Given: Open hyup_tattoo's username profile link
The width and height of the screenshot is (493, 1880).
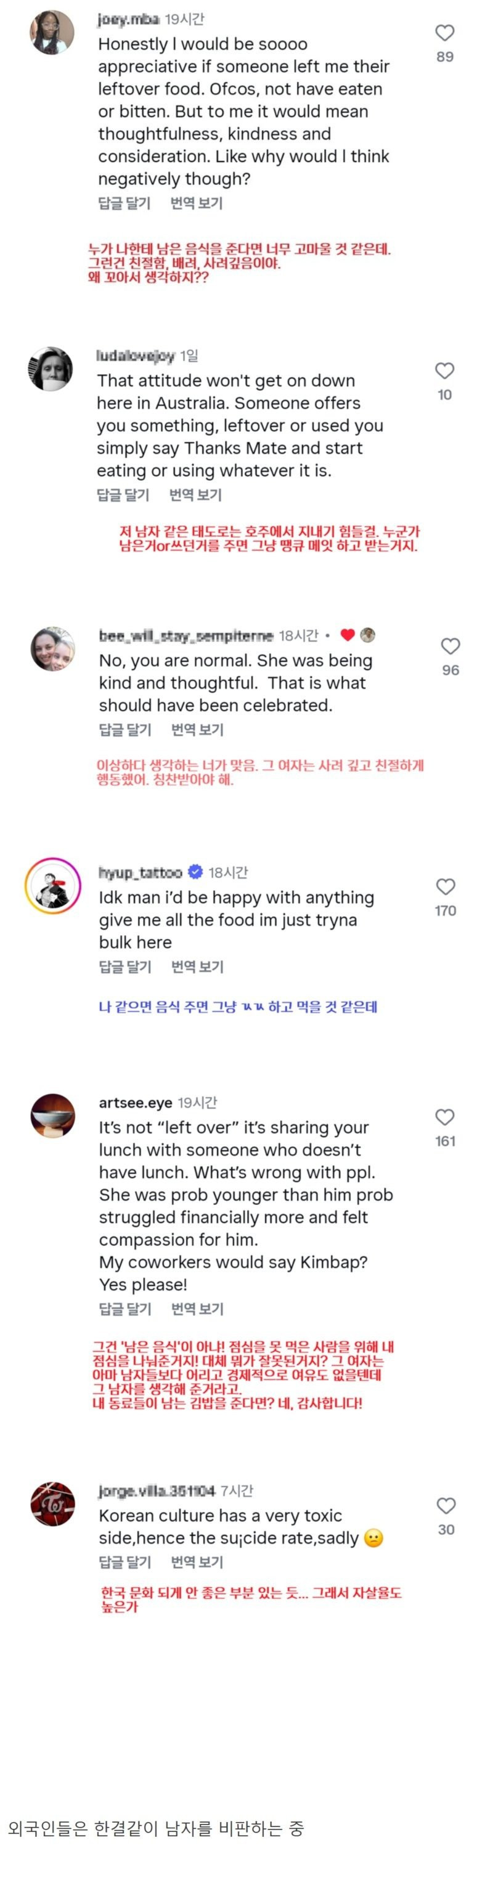Looking at the screenshot, I should (140, 873).
